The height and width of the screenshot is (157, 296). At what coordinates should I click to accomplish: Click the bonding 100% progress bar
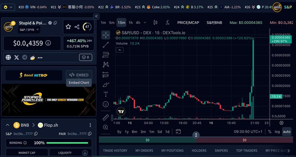click(x=67, y=143)
